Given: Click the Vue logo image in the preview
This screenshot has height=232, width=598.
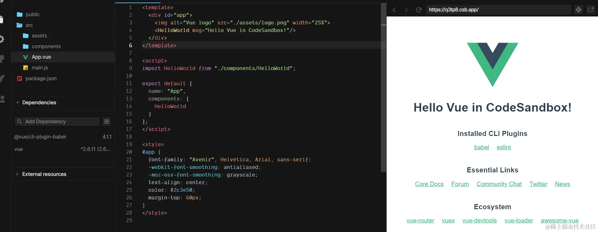Looking at the screenshot, I should 492,65.
